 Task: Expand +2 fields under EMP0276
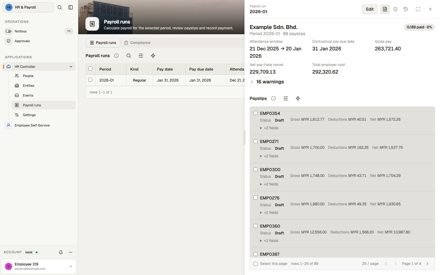[269, 213]
